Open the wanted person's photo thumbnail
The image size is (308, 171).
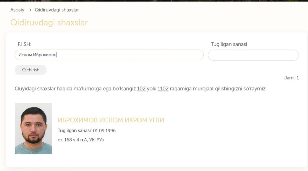[x=33, y=128]
